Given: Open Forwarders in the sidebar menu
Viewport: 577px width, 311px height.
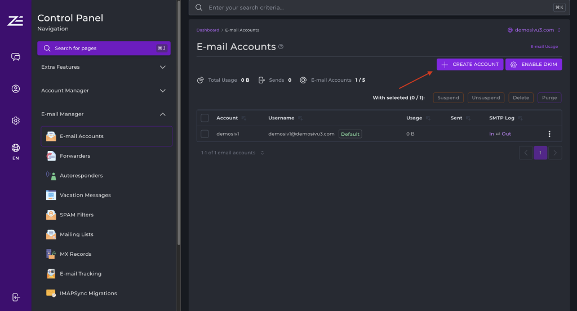Looking at the screenshot, I should [x=75, y=156].
